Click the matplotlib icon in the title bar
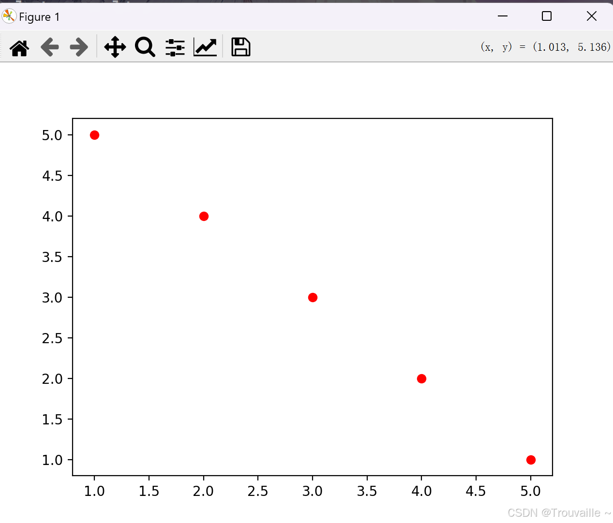This screenshot has width=613, height=523. 9,16
